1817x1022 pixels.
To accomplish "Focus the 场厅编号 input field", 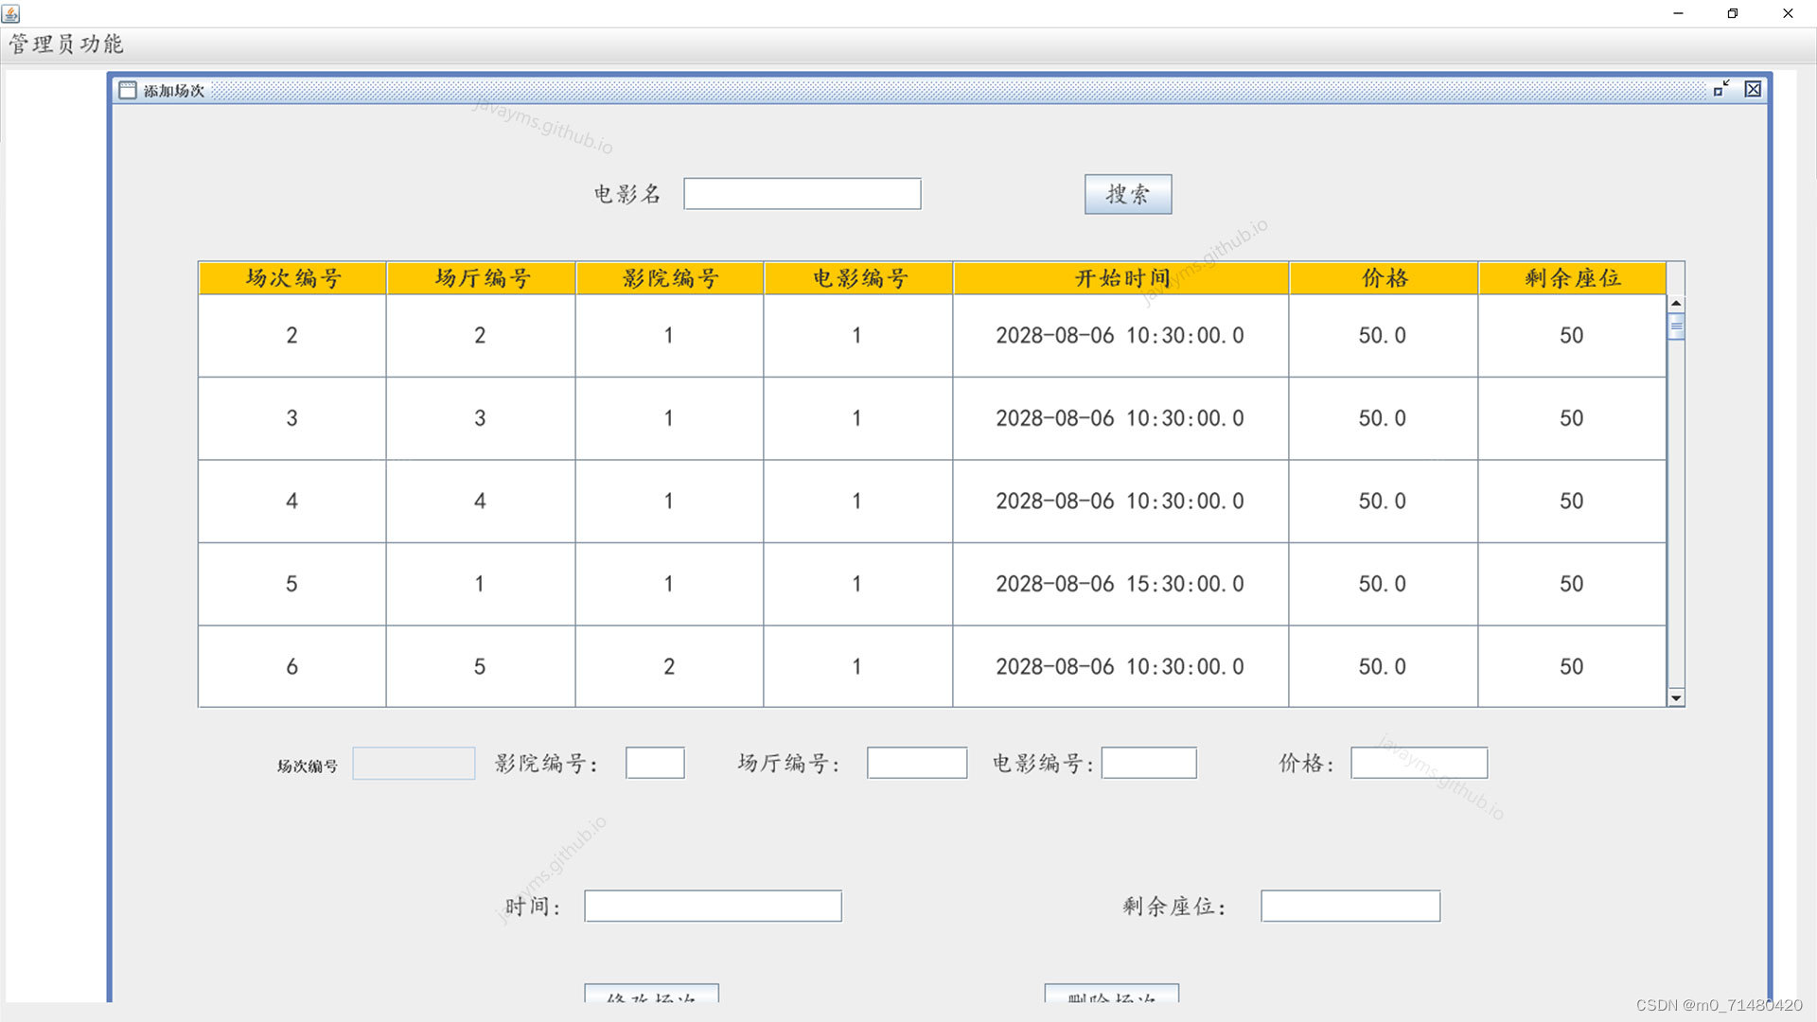I will [x=917, y=763].
